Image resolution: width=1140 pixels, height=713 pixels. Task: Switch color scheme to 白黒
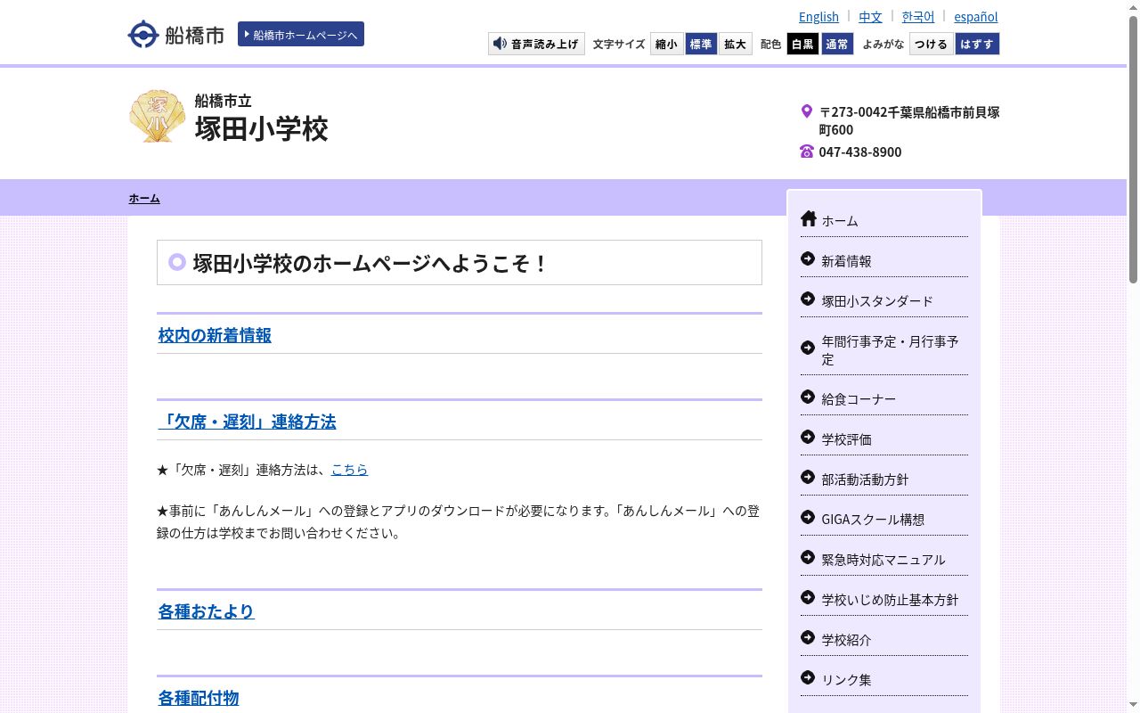(x=802, y=44)
